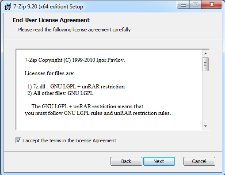Click the empty scrollbar track below the thumb

206,97
